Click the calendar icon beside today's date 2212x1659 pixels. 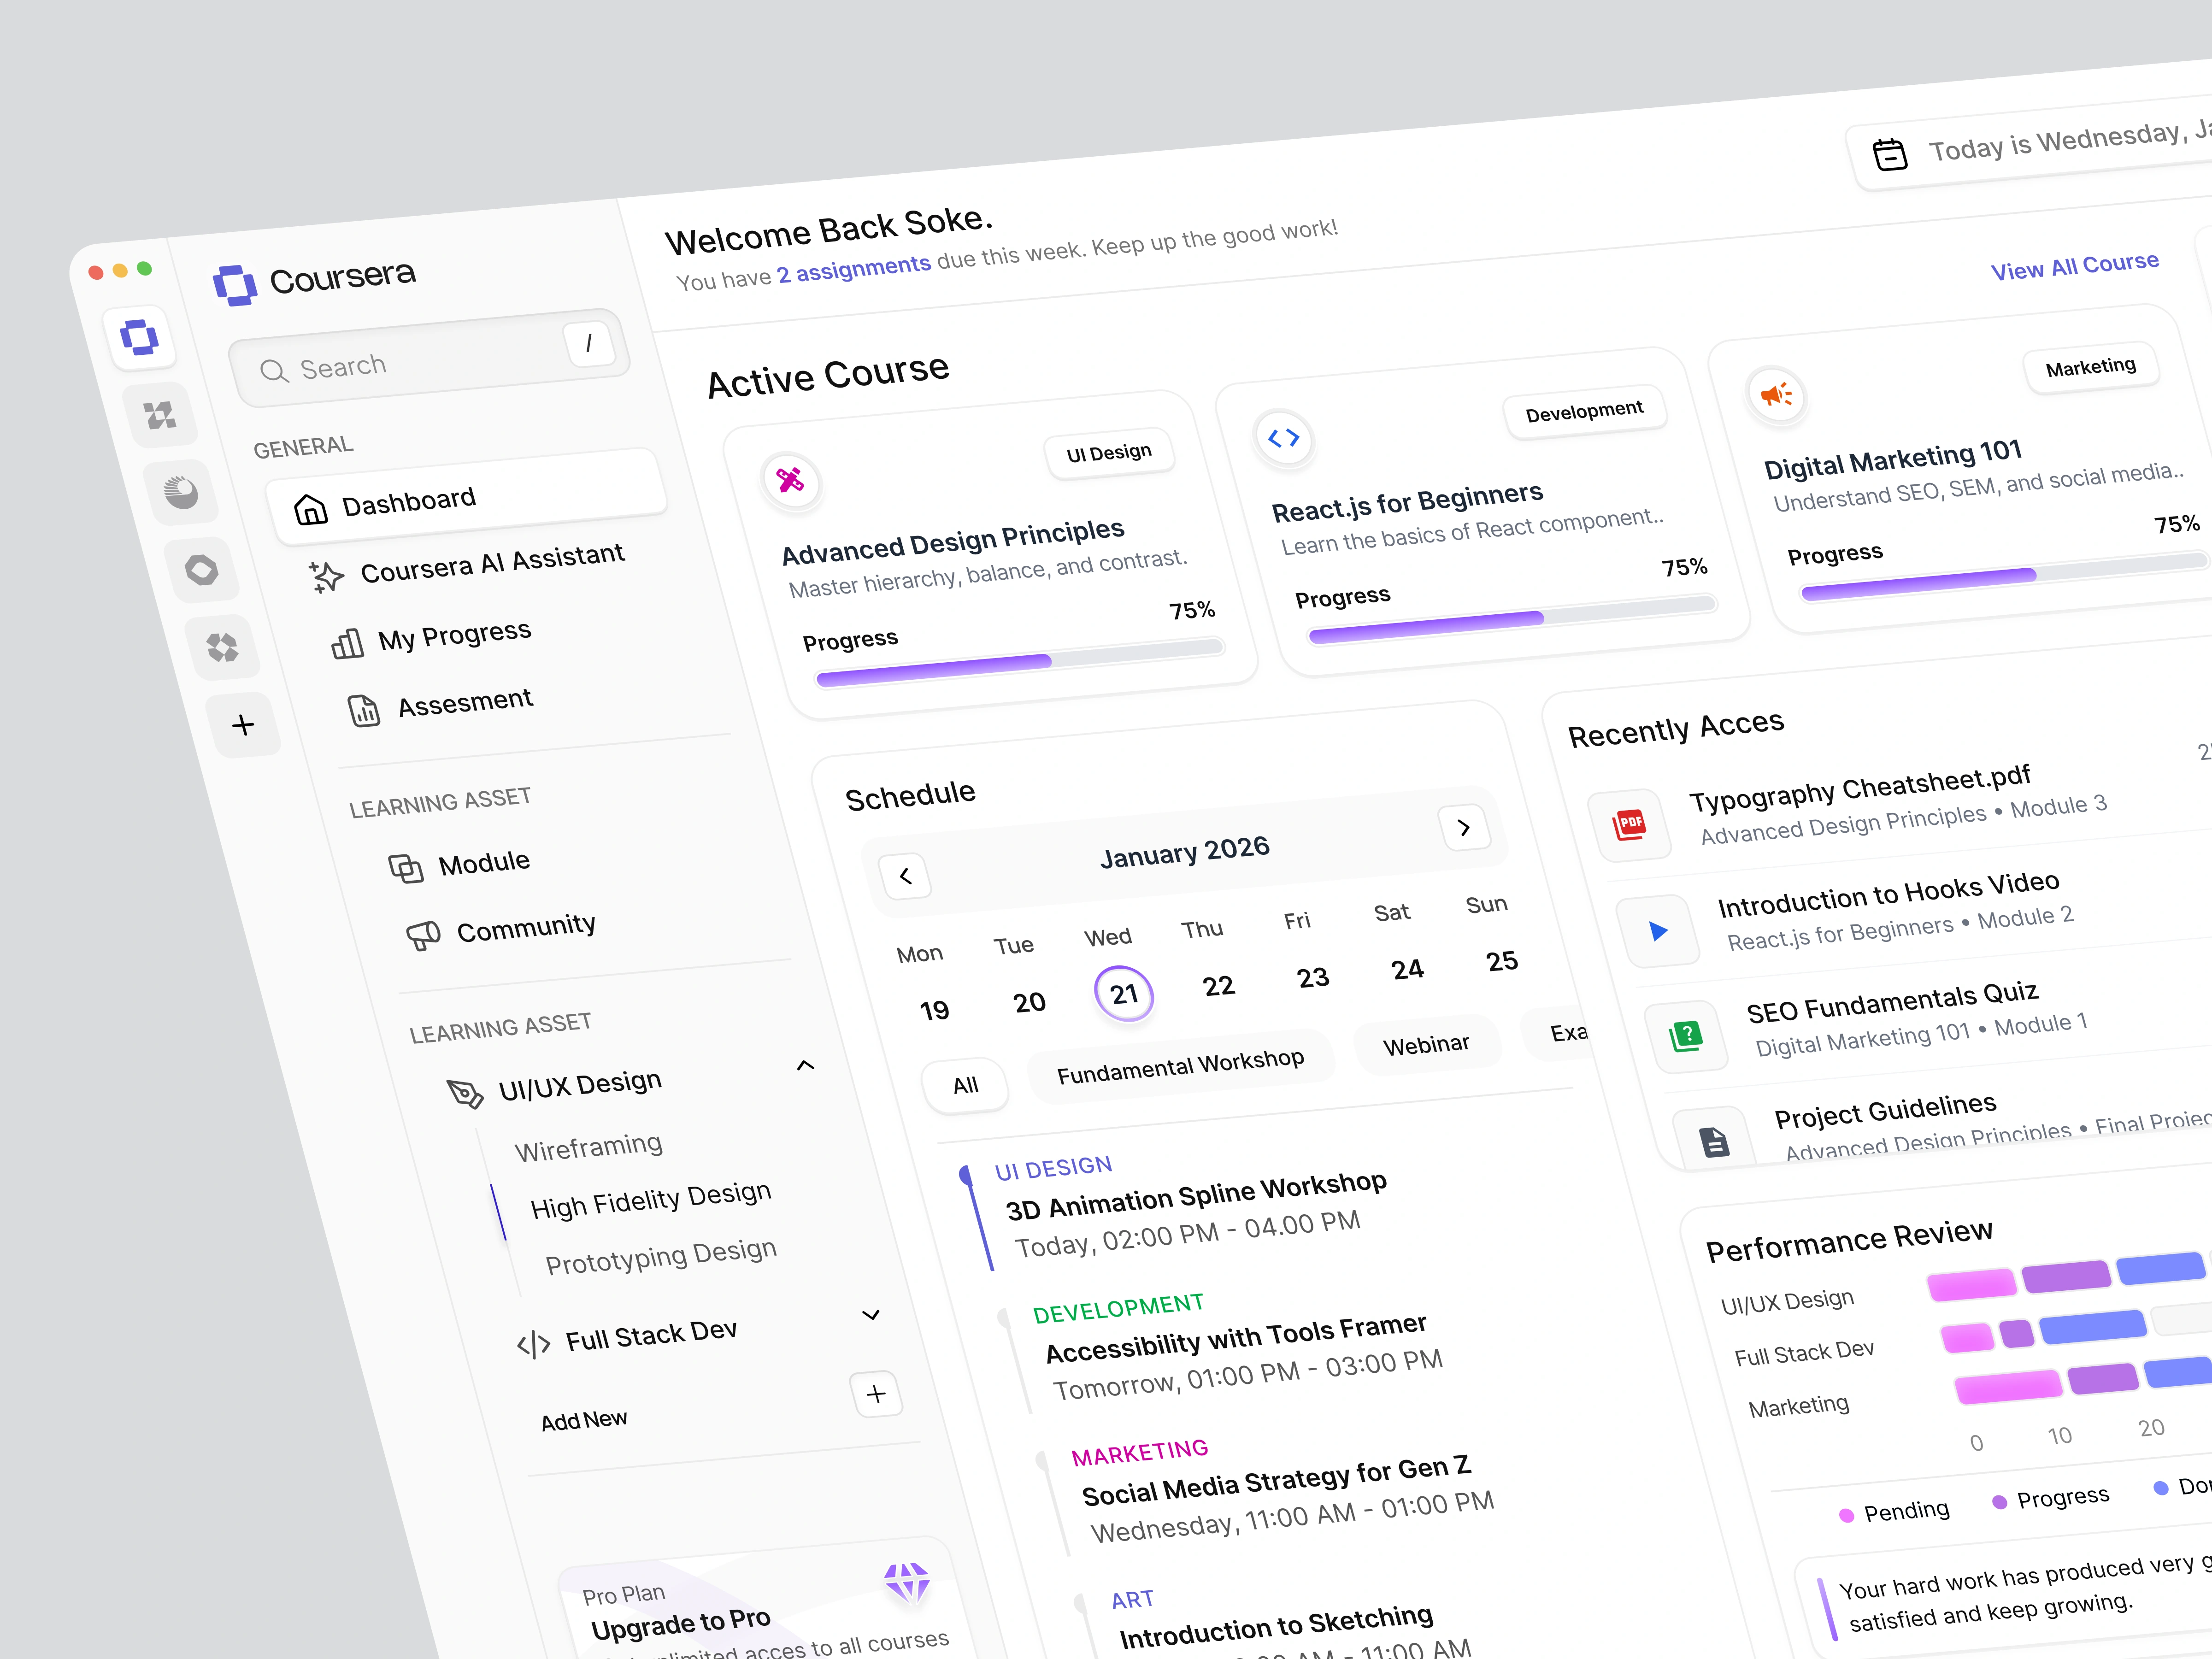click(1889, 155)
